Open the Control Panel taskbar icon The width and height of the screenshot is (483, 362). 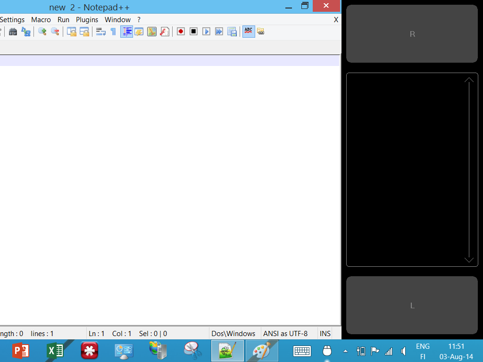pos(124,351)
